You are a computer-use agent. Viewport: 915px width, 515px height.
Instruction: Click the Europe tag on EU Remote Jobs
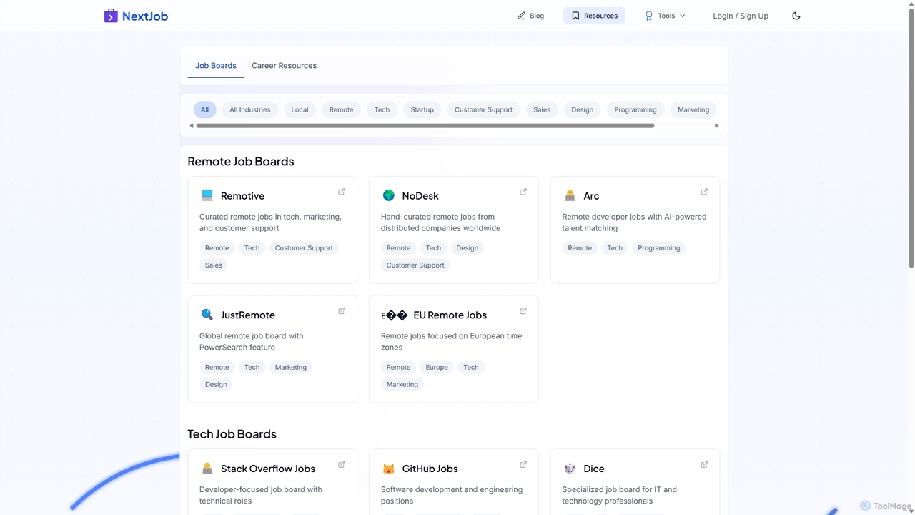437,367
